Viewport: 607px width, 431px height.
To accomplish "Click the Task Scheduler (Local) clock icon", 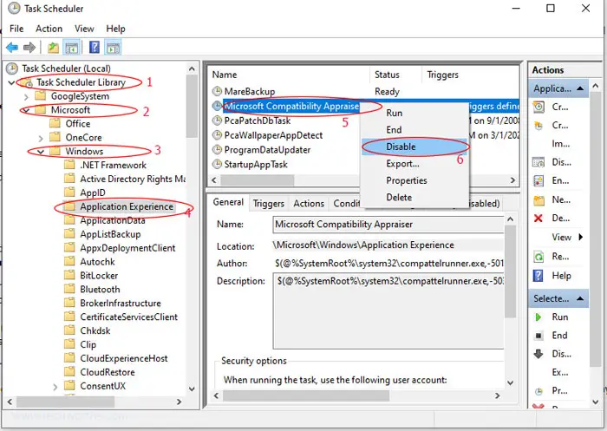I will pyautogui.click(x=12, y=69).
